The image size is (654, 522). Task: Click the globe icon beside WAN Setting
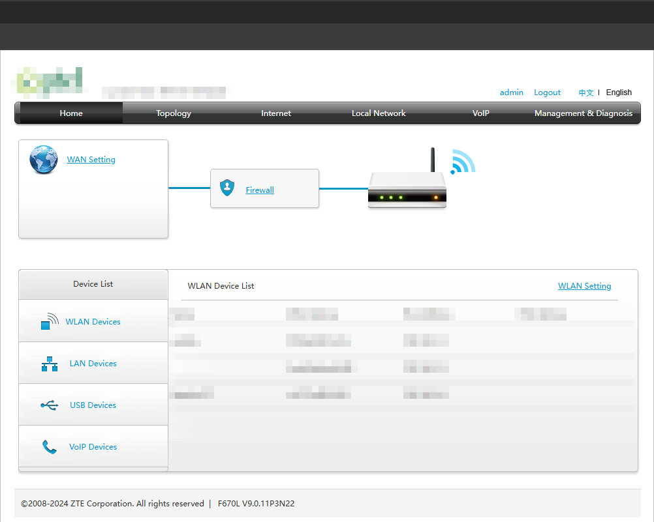(43, 159)
